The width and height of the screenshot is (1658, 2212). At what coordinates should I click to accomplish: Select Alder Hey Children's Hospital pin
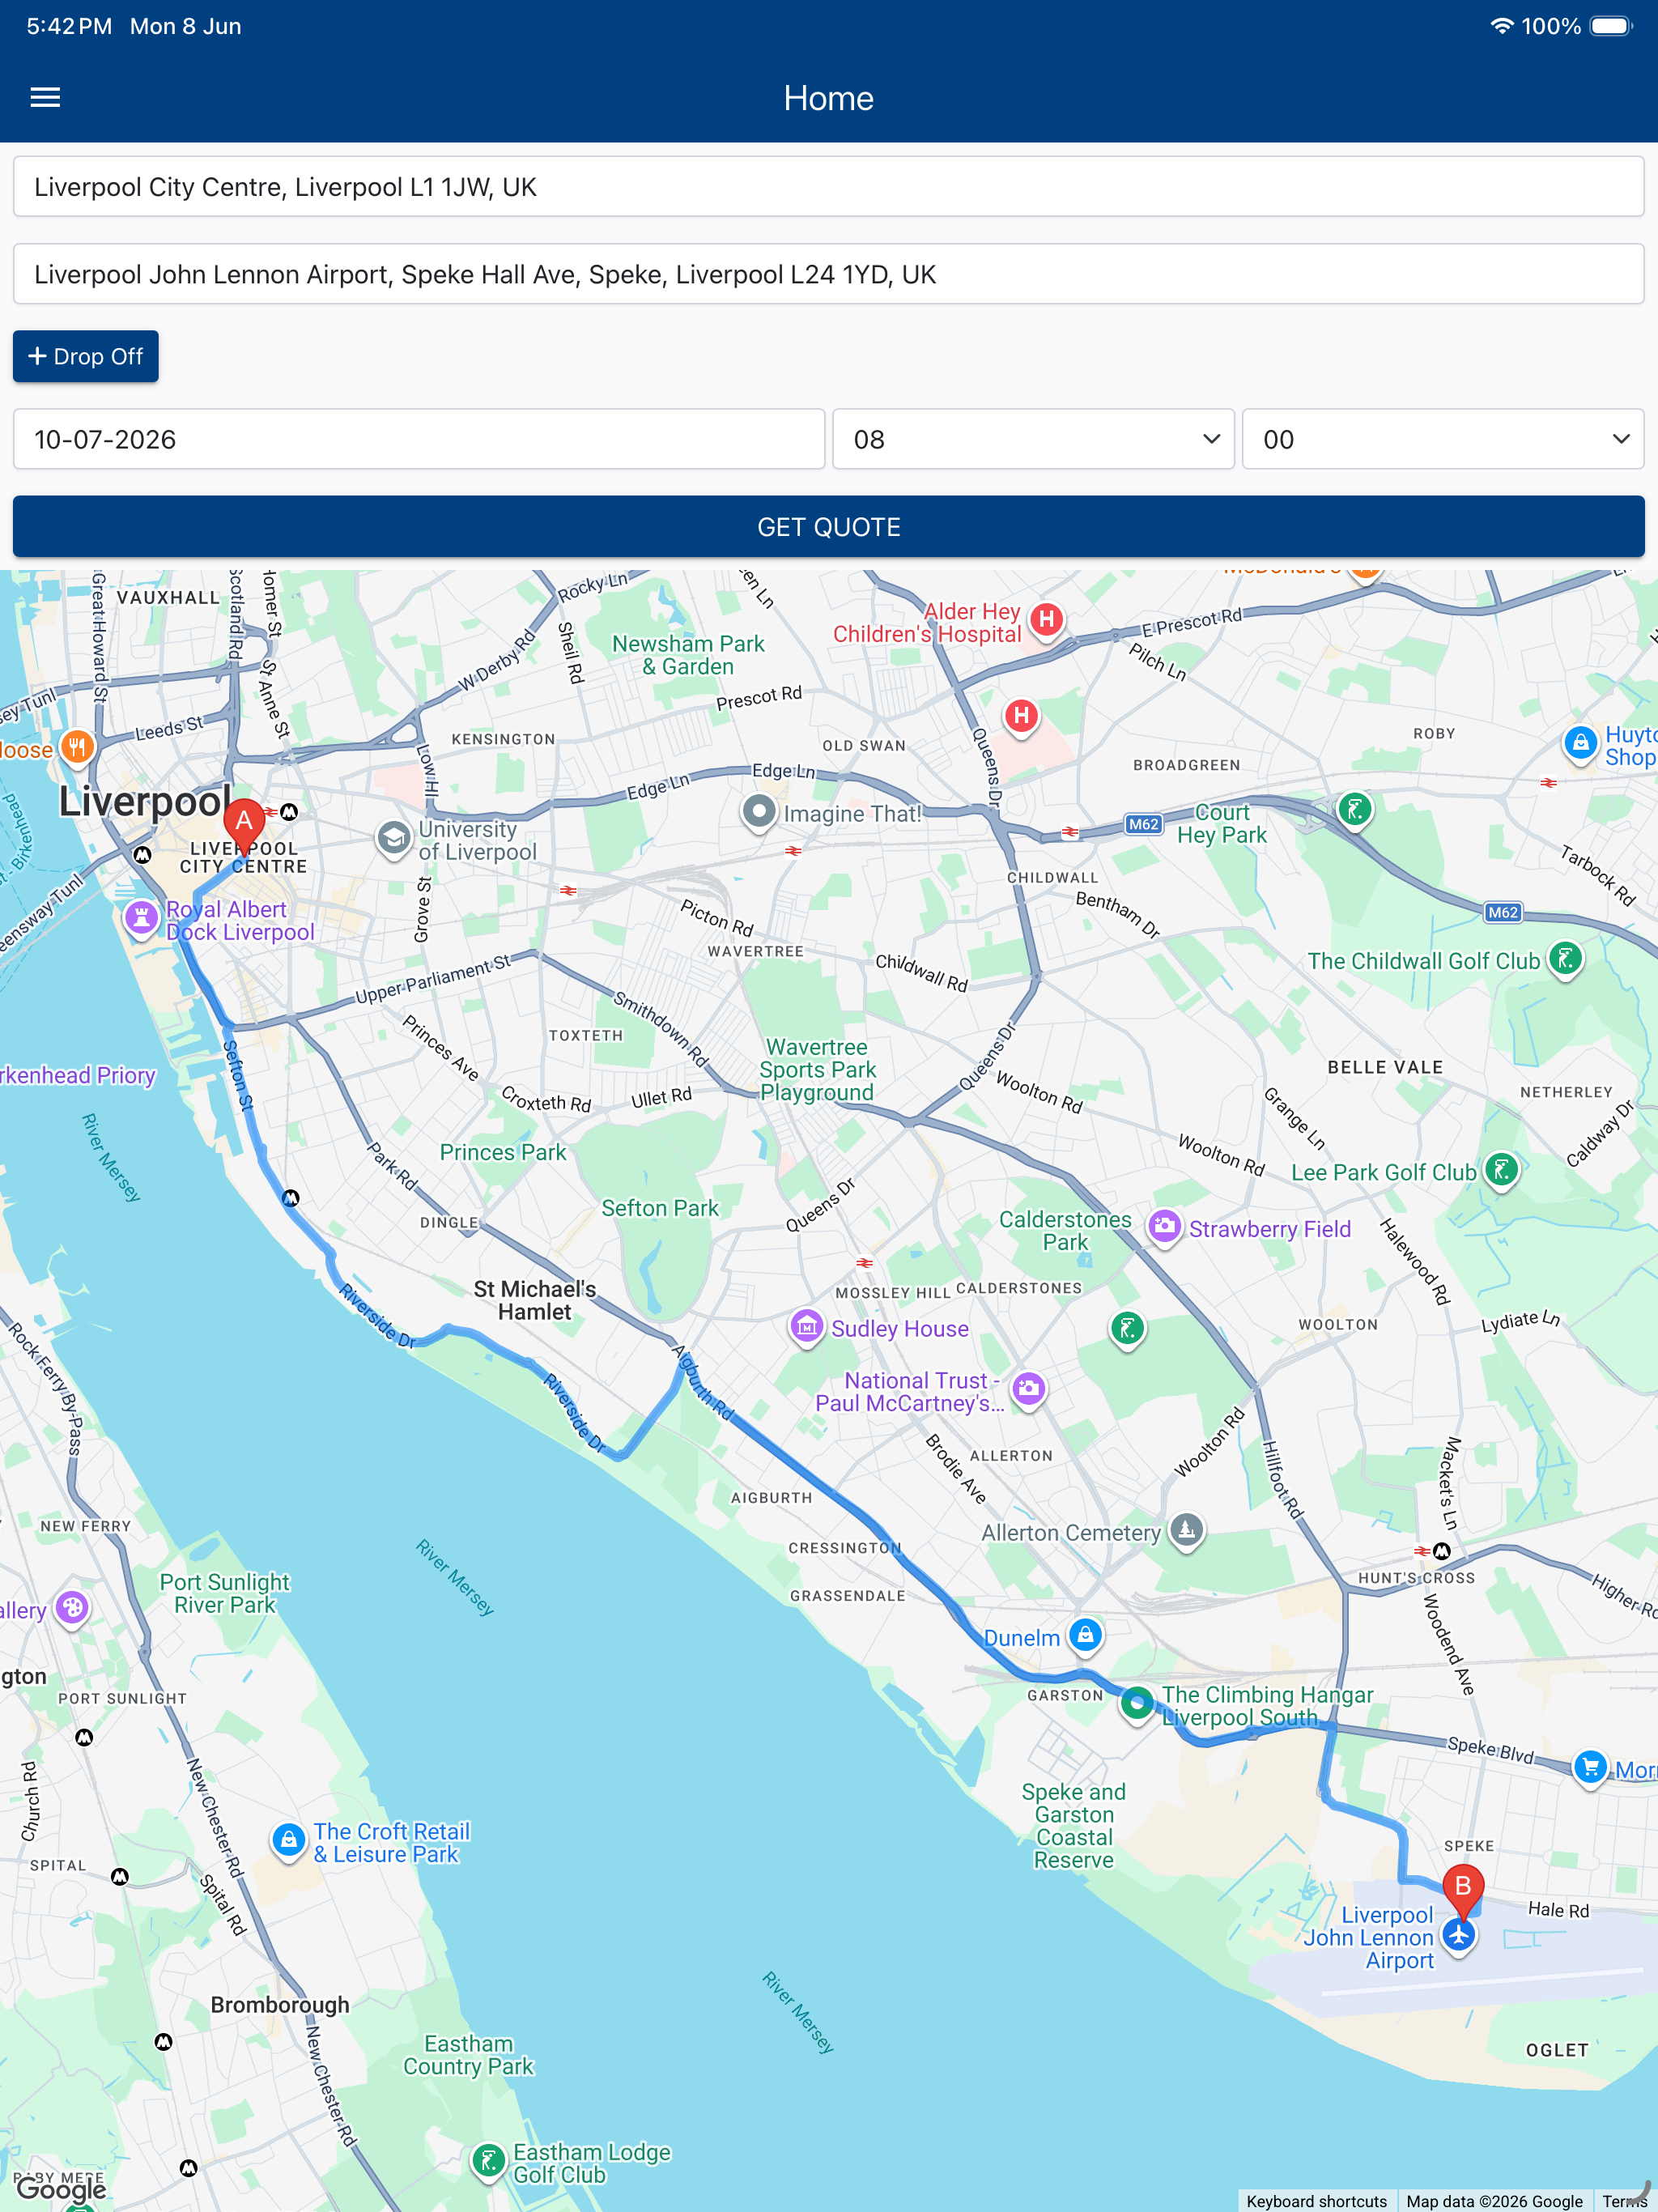point(1046,621)
